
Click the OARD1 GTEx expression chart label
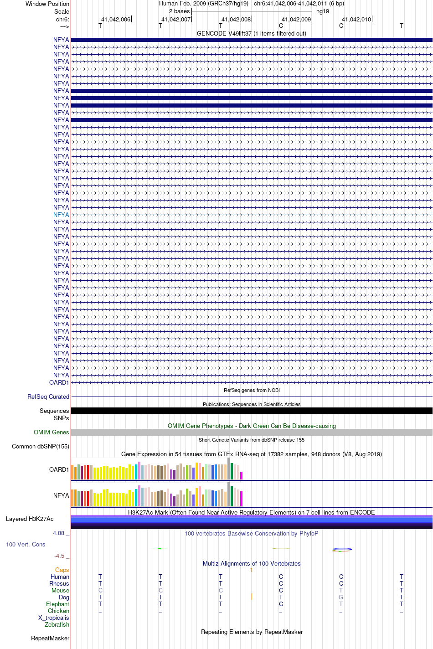point(59,469)
